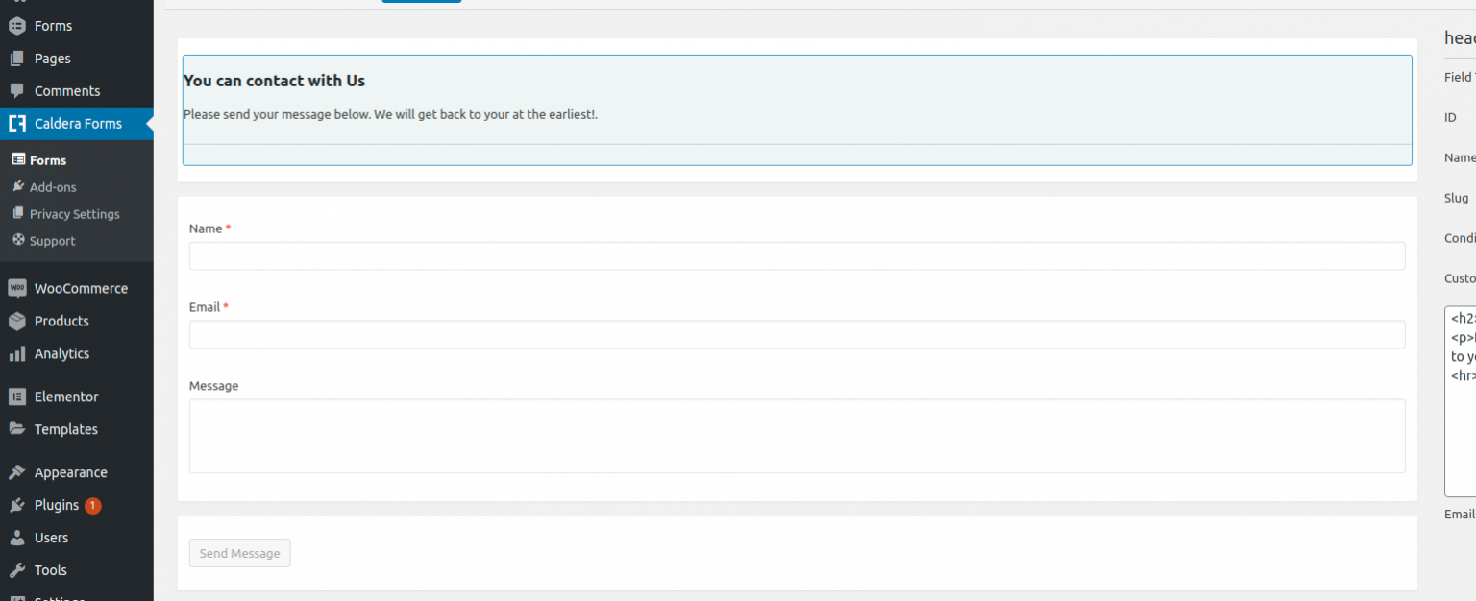The image size is (1476, 601).
Task: Click the Caldera Forms logo icon
Action: coord(16,124)
